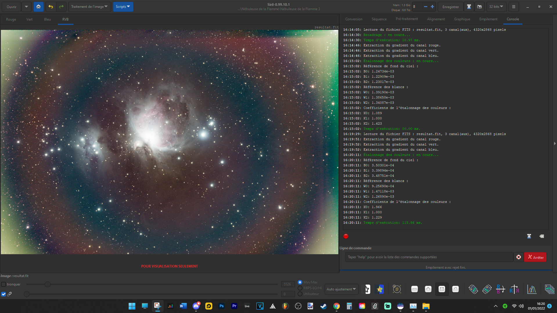Collapse the right panel with the side arrow

(554, 143)
